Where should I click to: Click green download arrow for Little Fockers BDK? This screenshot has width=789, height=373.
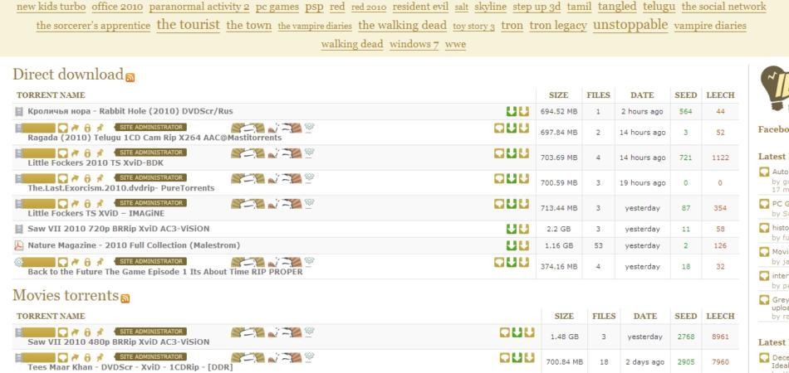coord(512,153)
